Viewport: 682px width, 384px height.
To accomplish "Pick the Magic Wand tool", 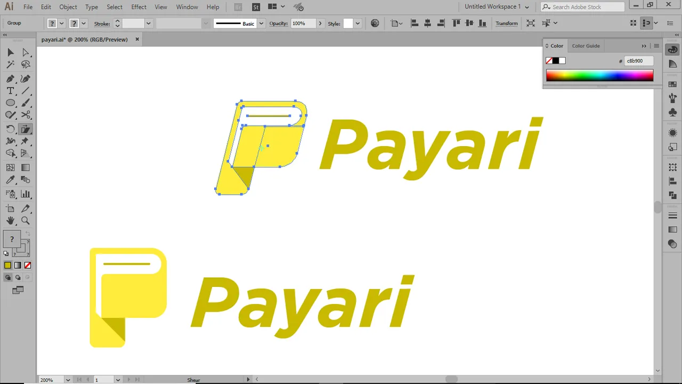I will tap(10, 65).
